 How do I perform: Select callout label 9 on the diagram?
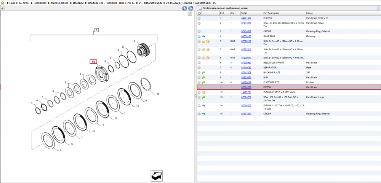click(x=134, y=41)
